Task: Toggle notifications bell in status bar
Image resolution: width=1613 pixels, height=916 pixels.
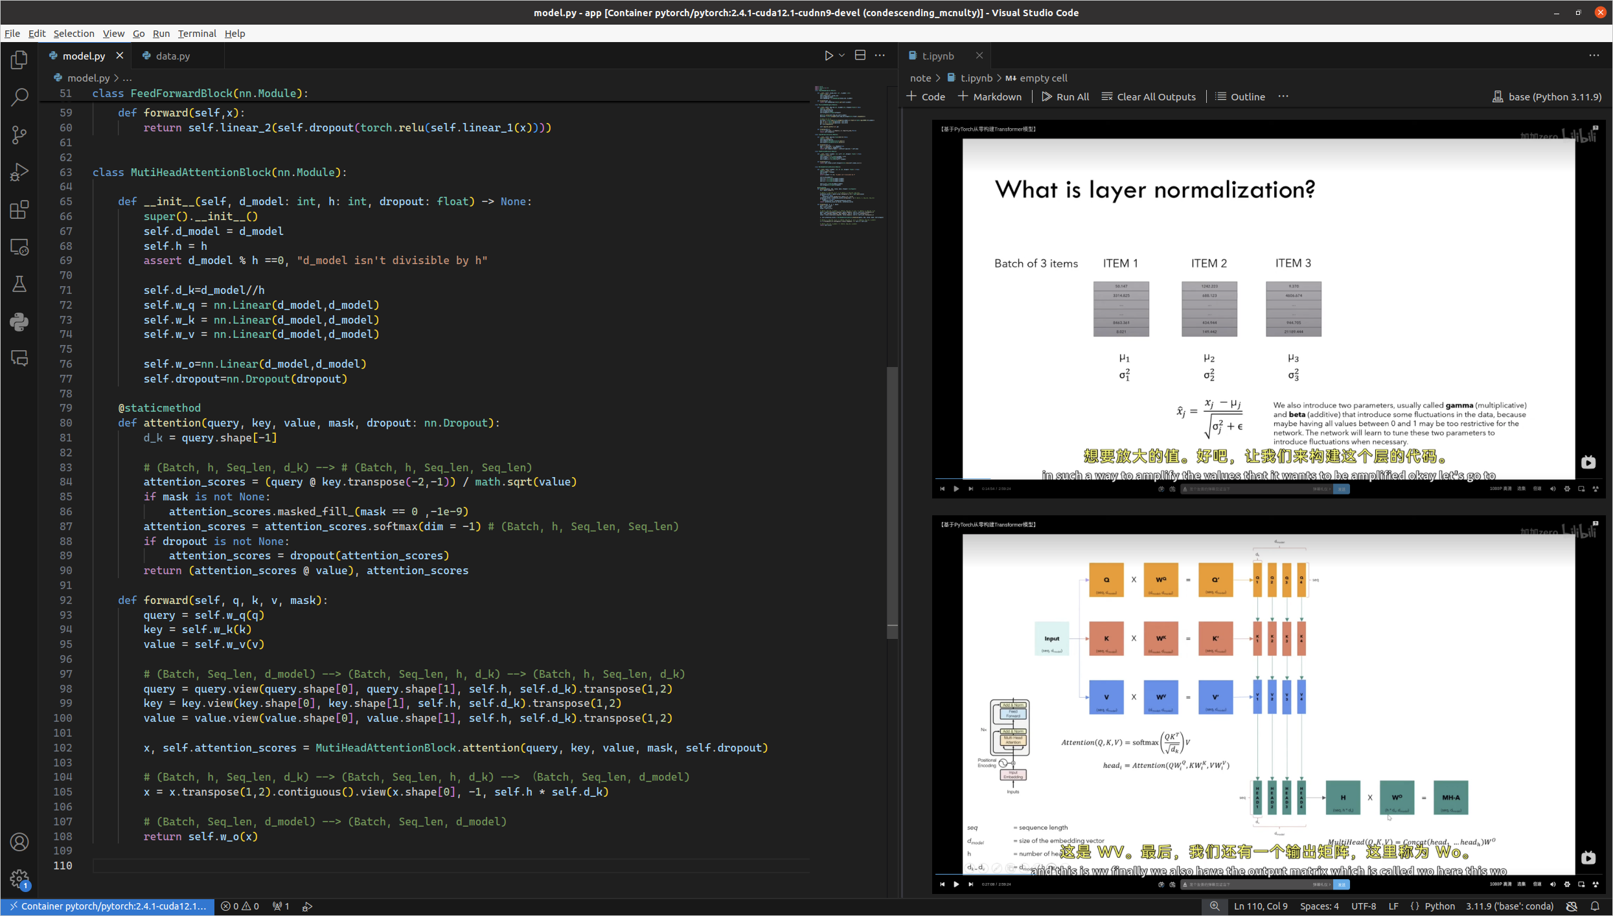Action: [1595, 906]
